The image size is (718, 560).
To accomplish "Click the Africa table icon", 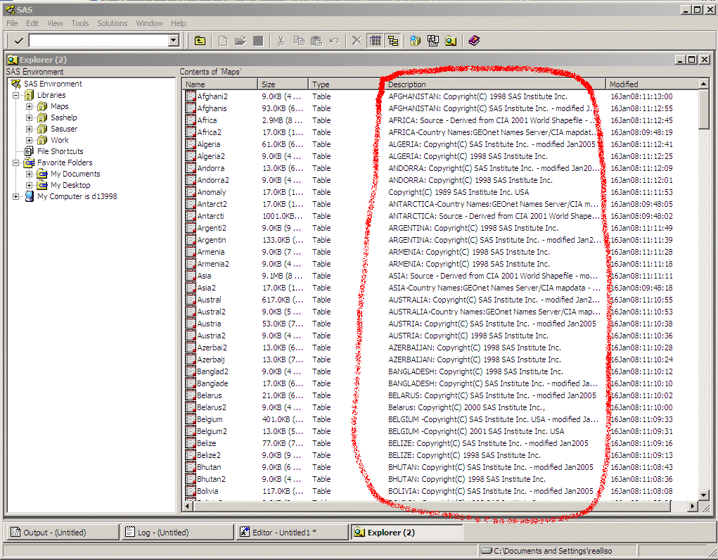I will click(191, 120).
